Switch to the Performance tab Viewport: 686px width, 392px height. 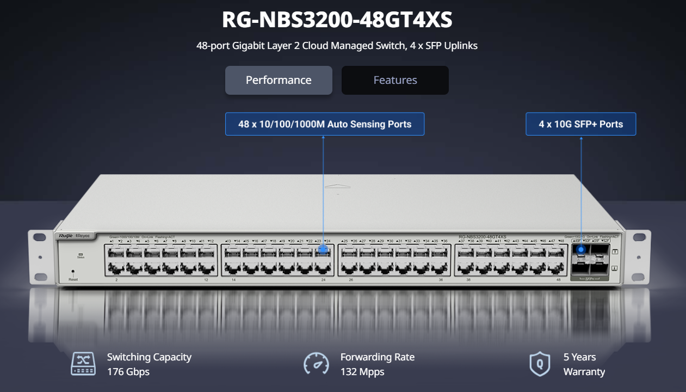click(x=279, y=80)
